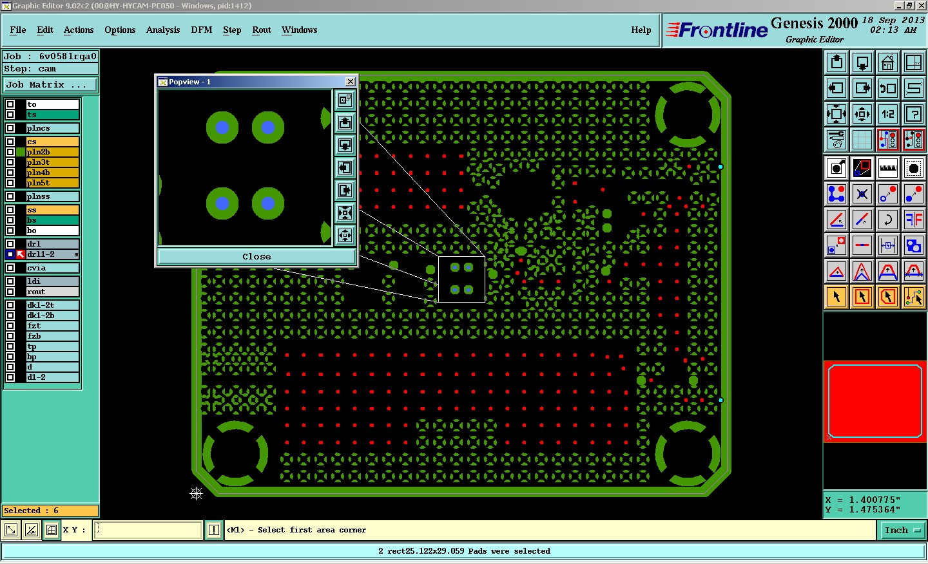The image size is (928, 564).
Task: Toggle the checkbox for layer pln2b
Action: click(x=10, y=152)
